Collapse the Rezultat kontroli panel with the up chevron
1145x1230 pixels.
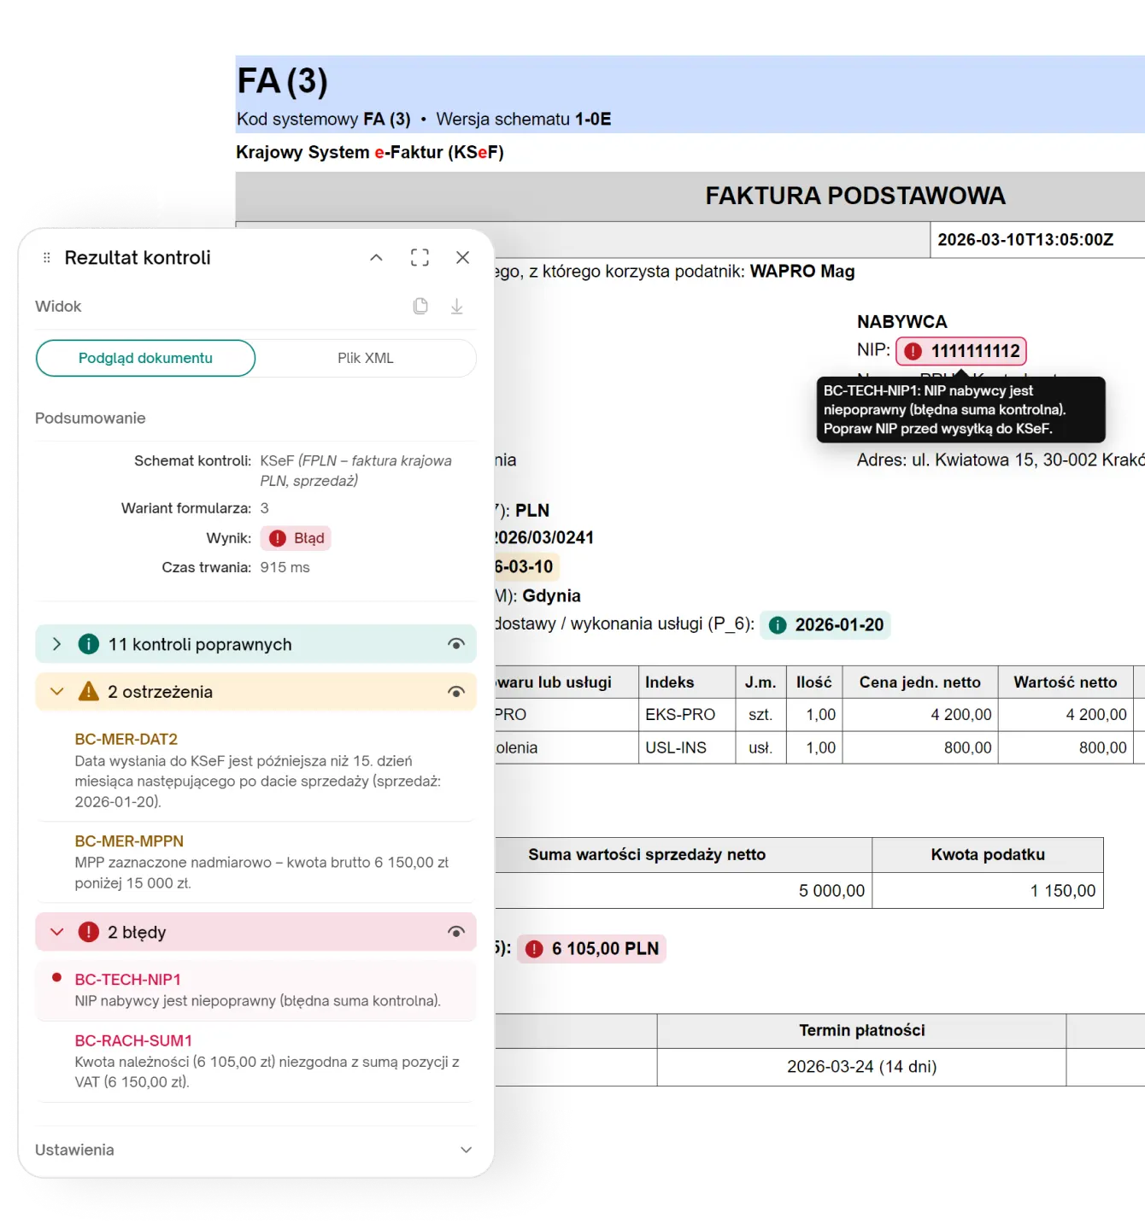[376, 258]
